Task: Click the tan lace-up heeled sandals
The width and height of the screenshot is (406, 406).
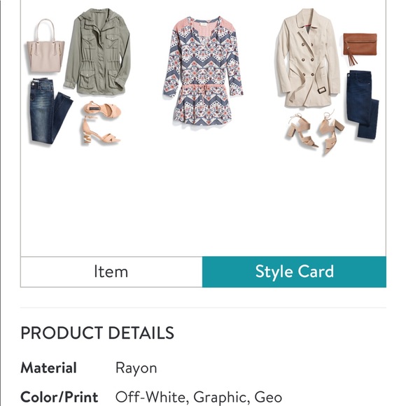Action: [314, 132]
